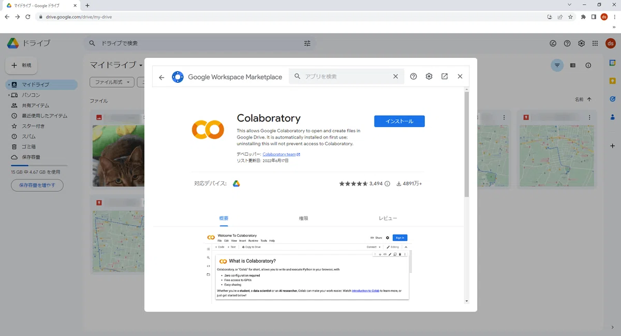The height and width of the screenshot is (336, 621).
Task: Open Drive search filter options icon
Action: pos(307,43)
